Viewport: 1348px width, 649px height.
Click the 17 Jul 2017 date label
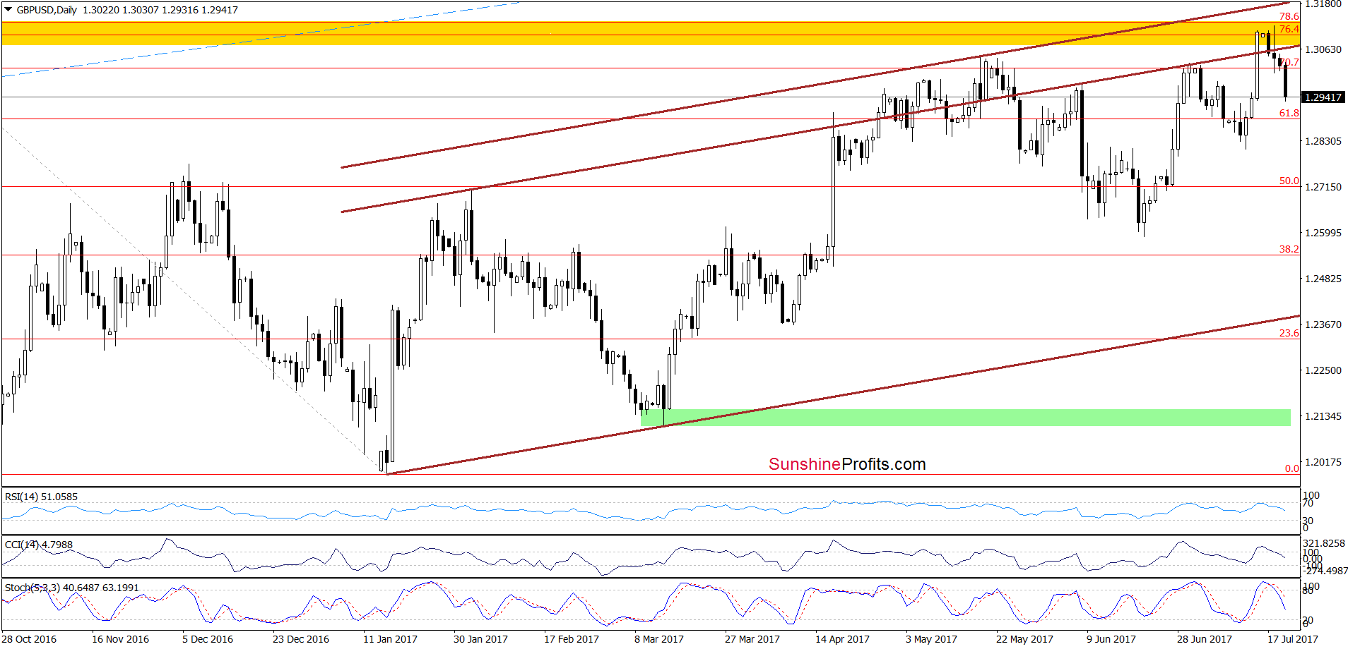tap(1293, 639)
